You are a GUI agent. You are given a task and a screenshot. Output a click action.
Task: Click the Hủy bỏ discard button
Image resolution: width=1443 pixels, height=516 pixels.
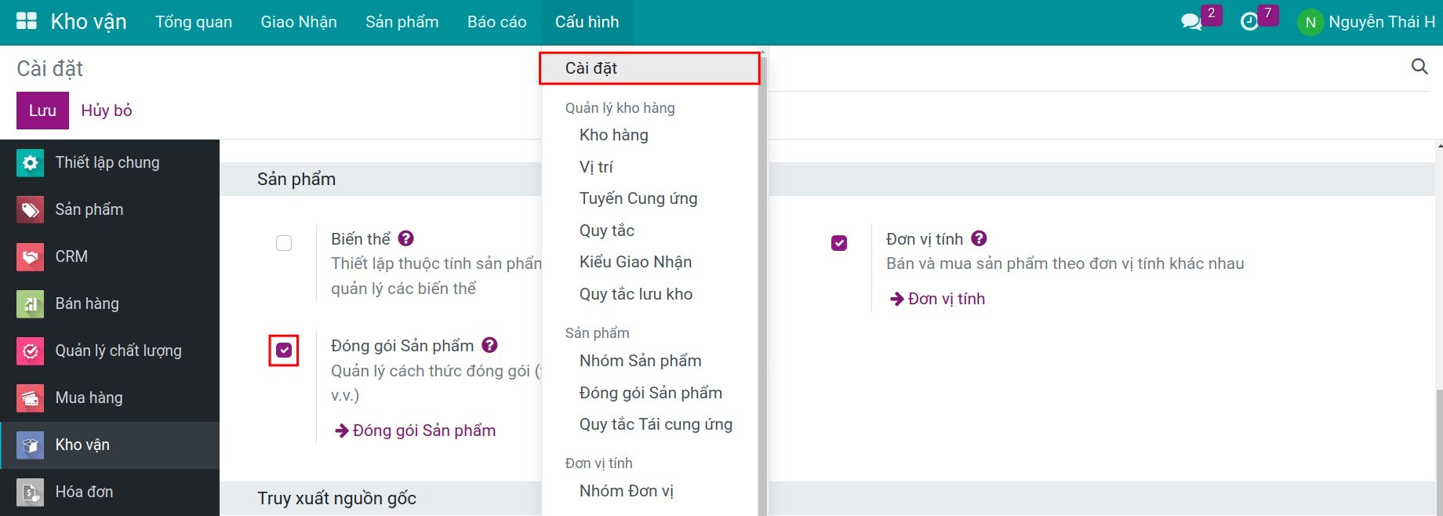click(x=107, y=111)
